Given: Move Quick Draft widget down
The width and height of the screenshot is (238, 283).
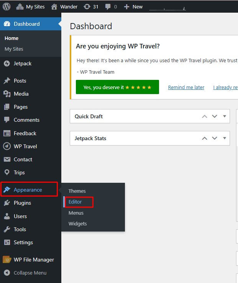Looking at the screenshot, I should click(x=214, y=116).
